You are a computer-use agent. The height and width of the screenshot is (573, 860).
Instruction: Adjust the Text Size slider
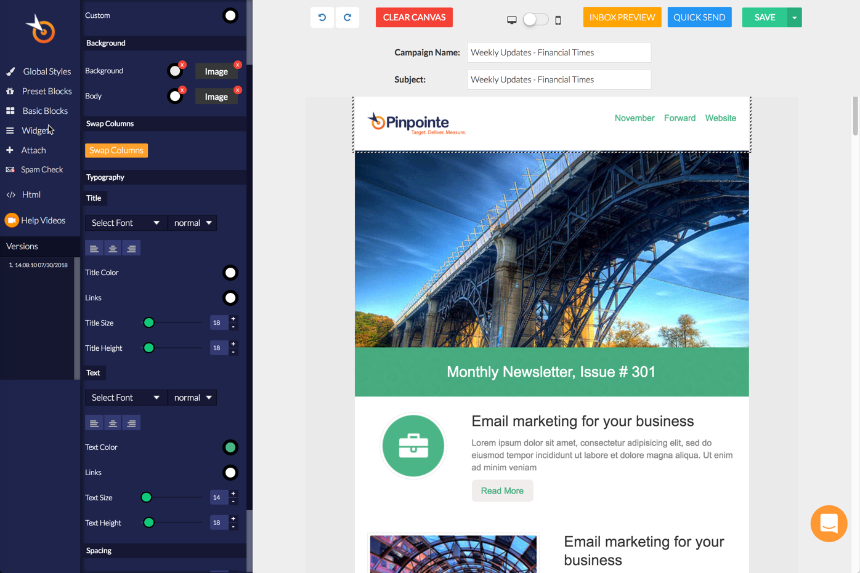(146, 497)
